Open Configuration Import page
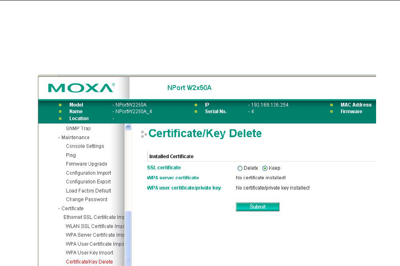The width and height of the screenshot is (400, 266). click(89, 173)
